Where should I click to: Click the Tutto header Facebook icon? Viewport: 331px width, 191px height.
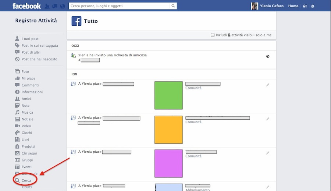pos(76,21)
